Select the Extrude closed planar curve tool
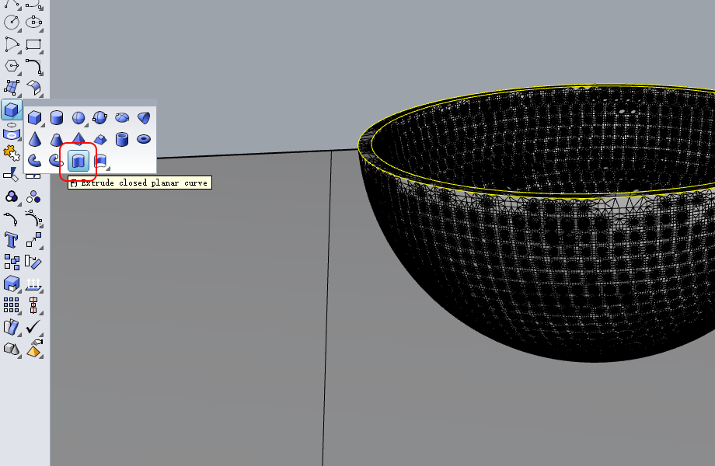 78,161
